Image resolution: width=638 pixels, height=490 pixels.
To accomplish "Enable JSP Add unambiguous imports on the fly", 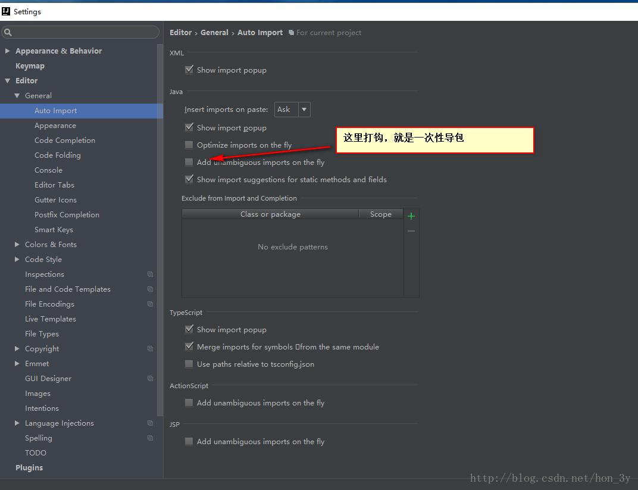I will tap(189, 441).
